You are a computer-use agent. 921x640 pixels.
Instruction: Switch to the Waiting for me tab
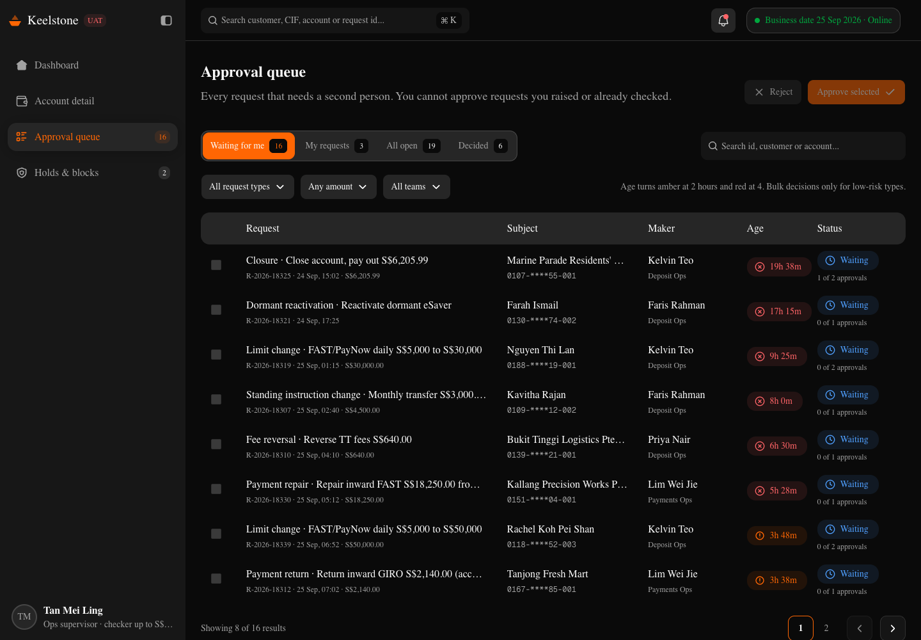coord(249,146)
